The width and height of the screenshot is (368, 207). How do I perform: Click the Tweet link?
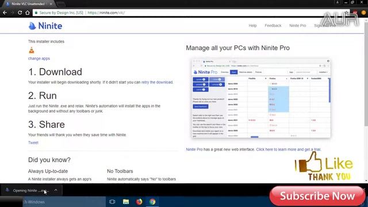(33, 143)
